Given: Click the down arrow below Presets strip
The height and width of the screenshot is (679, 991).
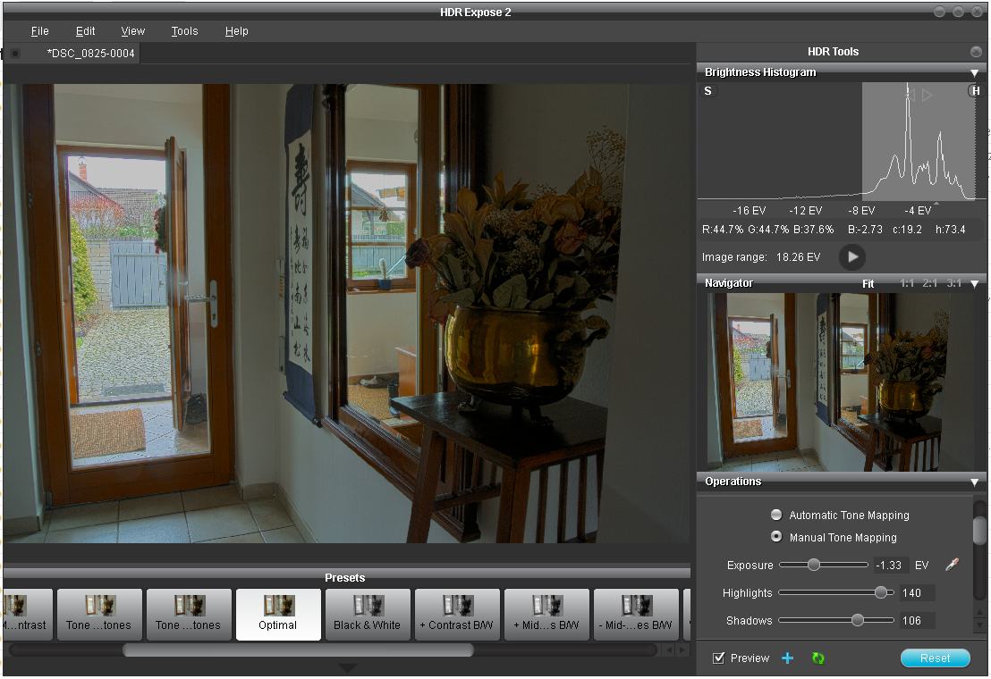Looking at the screenshot, I should point(348,668).
